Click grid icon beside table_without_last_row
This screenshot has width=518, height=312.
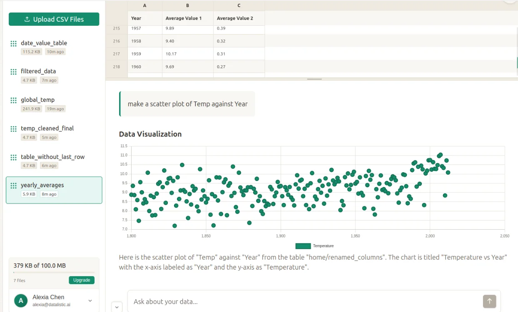[14, 157]
